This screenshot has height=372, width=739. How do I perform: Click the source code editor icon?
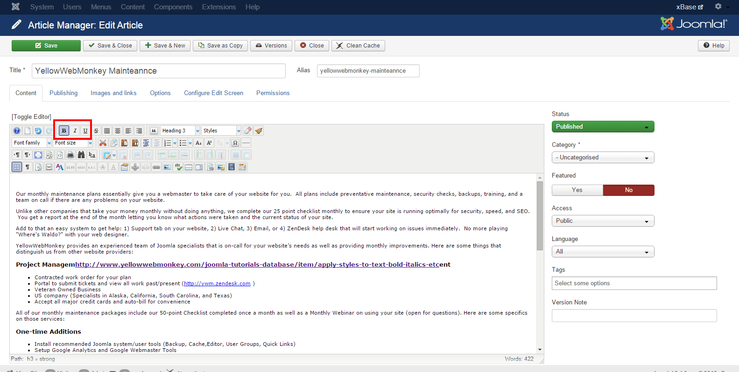point(60,155)
